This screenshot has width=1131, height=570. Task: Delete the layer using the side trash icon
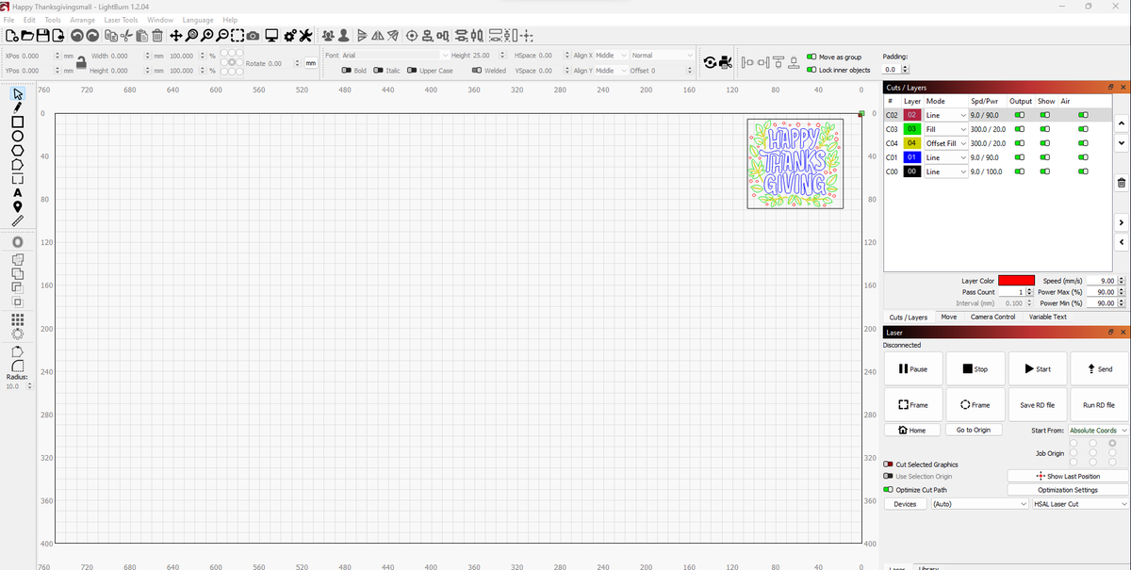[1122, 183]
